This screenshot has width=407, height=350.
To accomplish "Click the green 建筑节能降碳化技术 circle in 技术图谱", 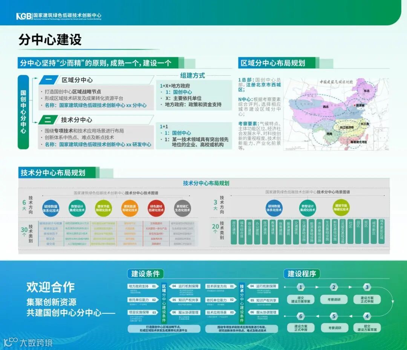I will [103, 208].
